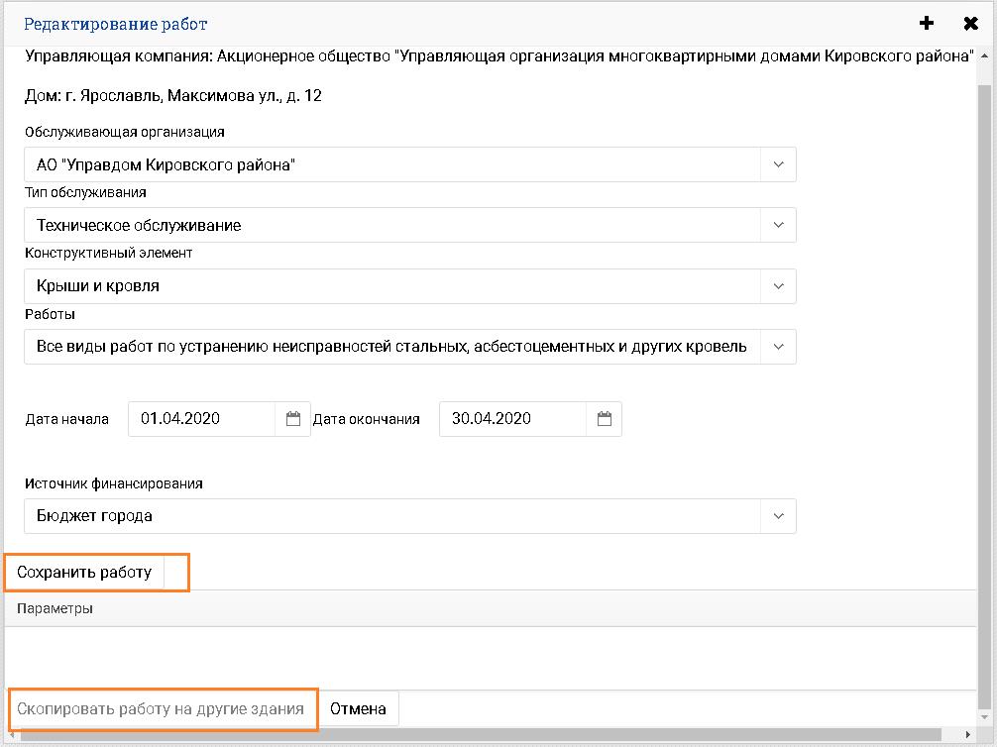Viewport: 997px width, 747px height.
Task: Click Скопировать работу на другие здания
Action: coord(161,709)
